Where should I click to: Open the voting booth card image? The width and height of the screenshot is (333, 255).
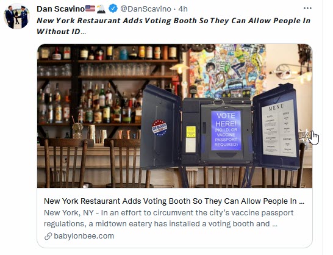pyautogui.click(x=174, y=116)
